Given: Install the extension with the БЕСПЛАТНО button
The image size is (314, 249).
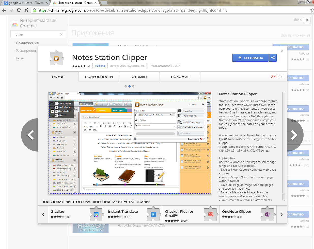Looking at the screenshot, I should (x=250, y=58).
